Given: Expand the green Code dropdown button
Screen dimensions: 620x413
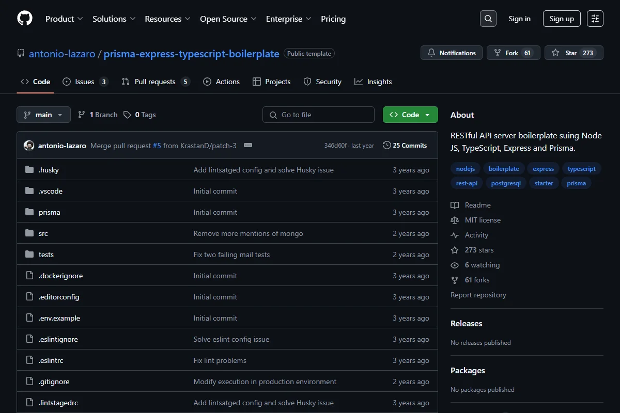Looking at the screenshot, I should pos(410,115).
